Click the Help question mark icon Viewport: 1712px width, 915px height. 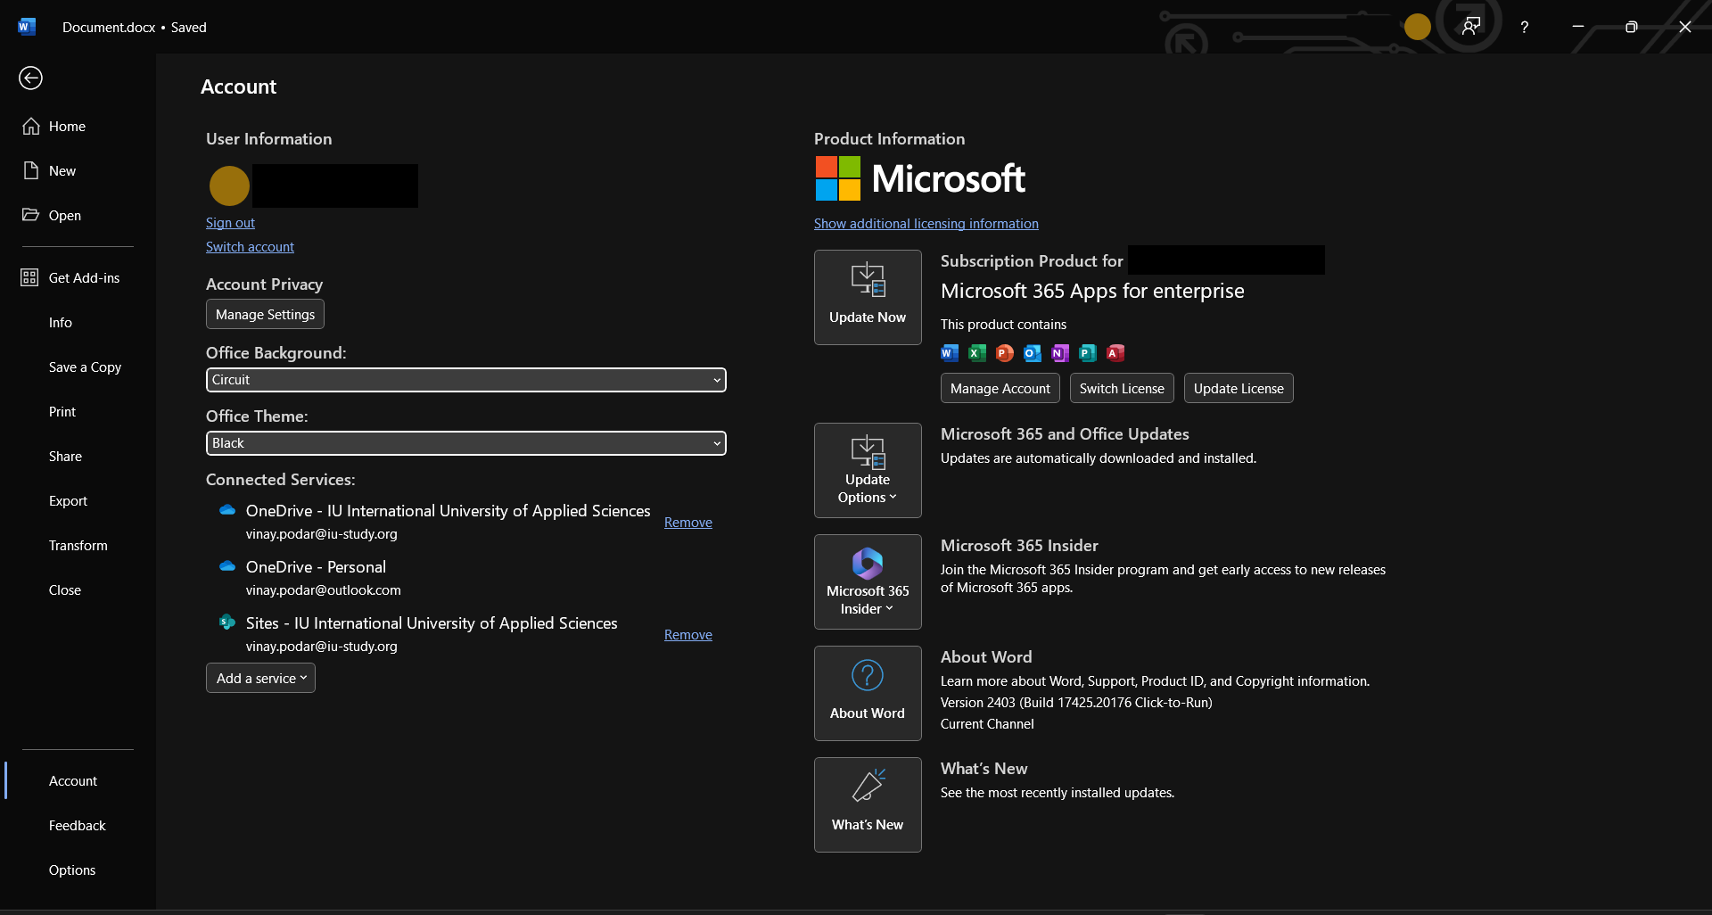[1525, 27]
